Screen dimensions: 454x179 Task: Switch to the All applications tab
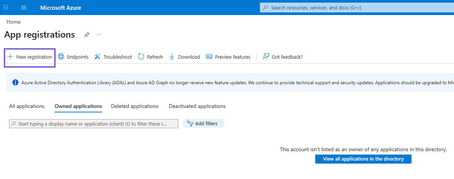point(27,106)
